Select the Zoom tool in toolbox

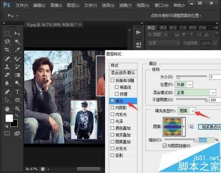17,109
